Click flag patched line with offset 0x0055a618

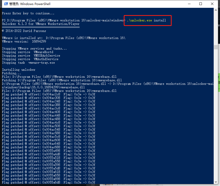tap(49, 172)
